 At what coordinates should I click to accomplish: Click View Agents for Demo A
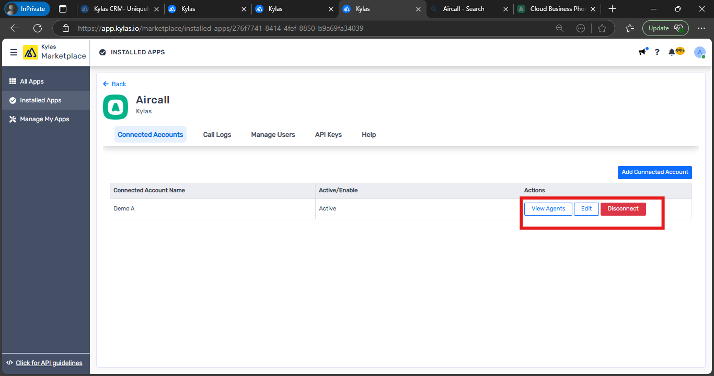pos(548,209)
